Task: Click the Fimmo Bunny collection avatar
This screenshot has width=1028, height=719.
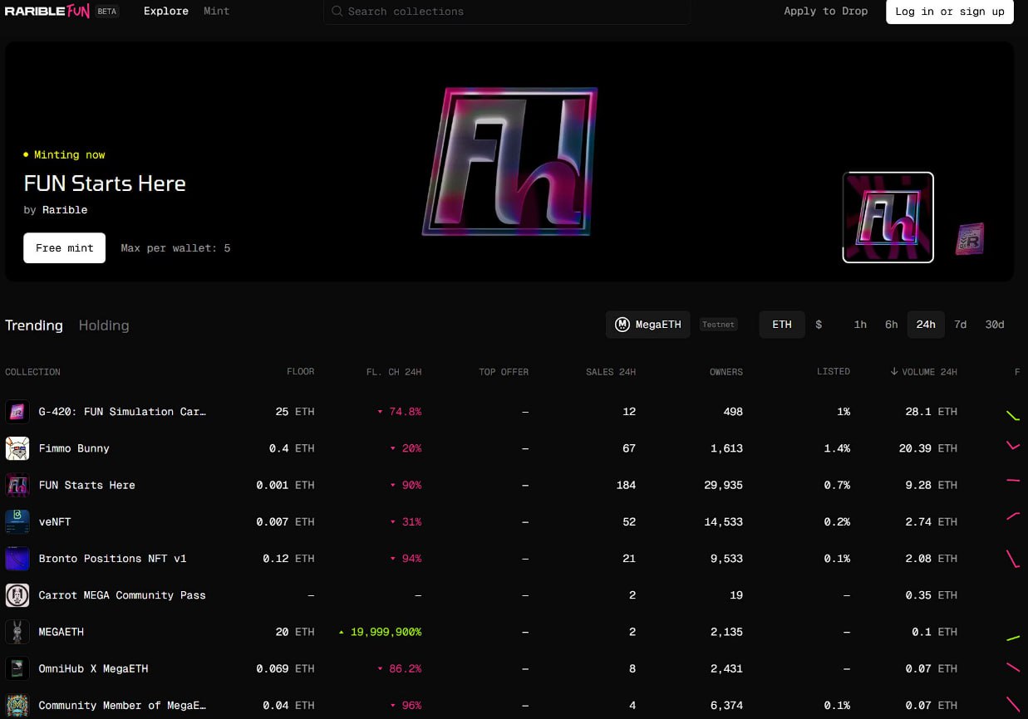Action: click(x=17, y=448)
